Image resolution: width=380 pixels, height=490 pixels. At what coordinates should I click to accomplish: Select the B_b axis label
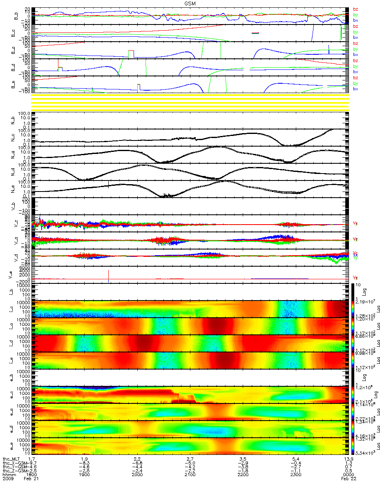tap(16, 16)
